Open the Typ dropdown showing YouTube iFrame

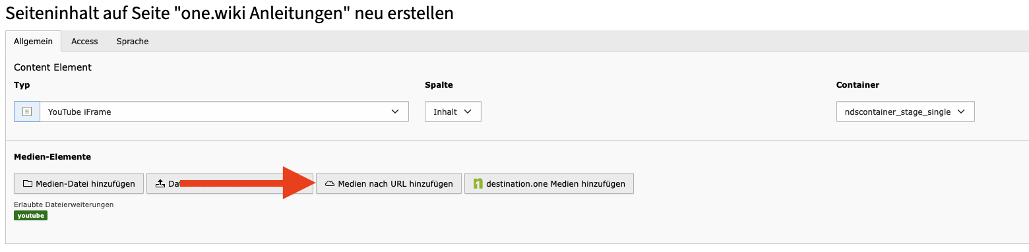(211, 111)
